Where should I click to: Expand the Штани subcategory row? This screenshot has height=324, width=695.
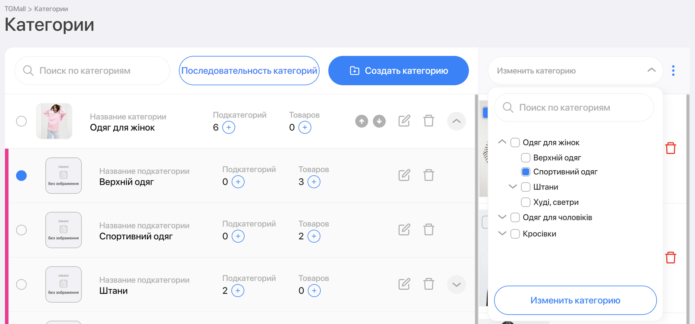tap(456, 285)
